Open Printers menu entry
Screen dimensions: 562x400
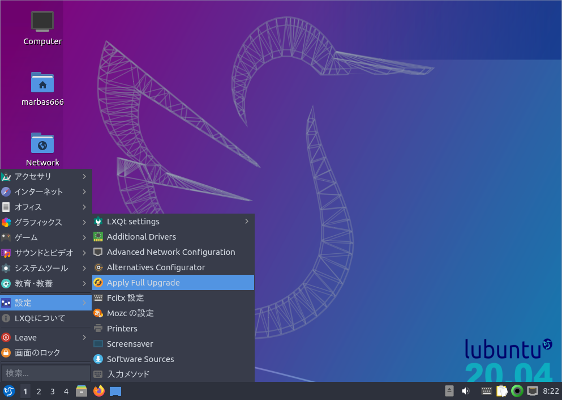pyautogui.click(x=173, y=328)
